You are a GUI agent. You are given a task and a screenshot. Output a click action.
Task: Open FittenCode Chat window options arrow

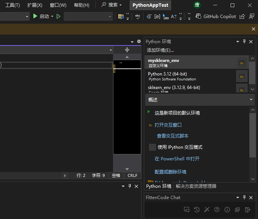238,198
